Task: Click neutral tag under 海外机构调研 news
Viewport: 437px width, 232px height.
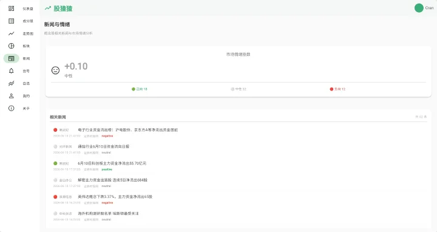Action: (x=106, y=219)
